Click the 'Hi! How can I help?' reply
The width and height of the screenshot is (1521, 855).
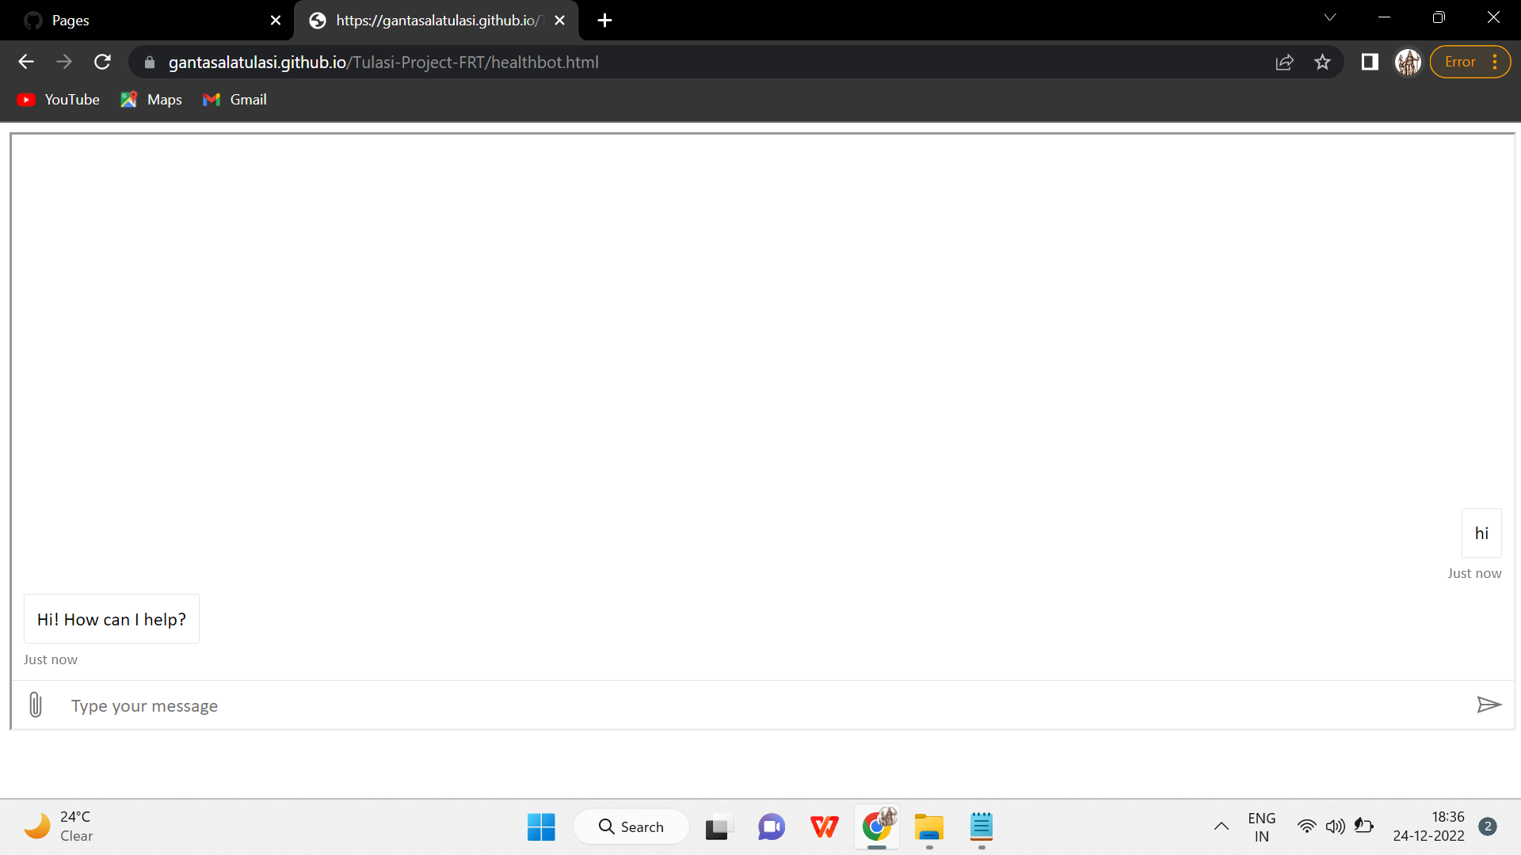point(112,619)
